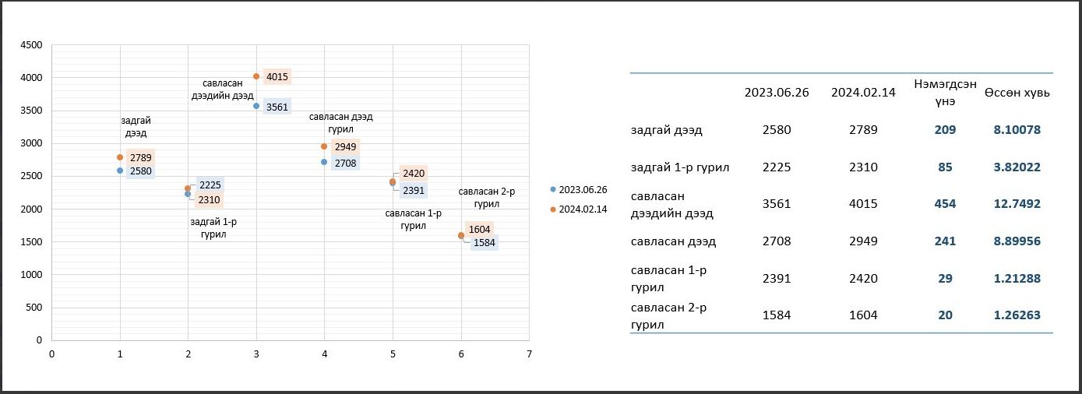This screenshot has width=1082, height=394.
Task: Select the 1604 chart data label
Action: (x=480, y=229)
